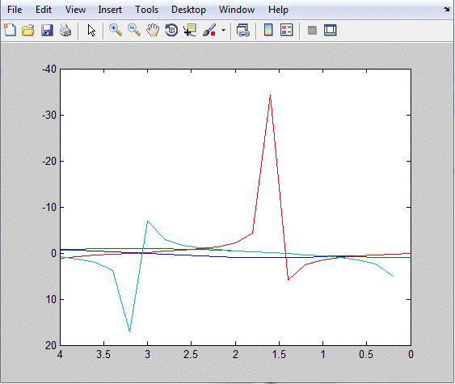Select the Brush data tool
The height and width of the screenshot is (384, 455).
(209, 30)
